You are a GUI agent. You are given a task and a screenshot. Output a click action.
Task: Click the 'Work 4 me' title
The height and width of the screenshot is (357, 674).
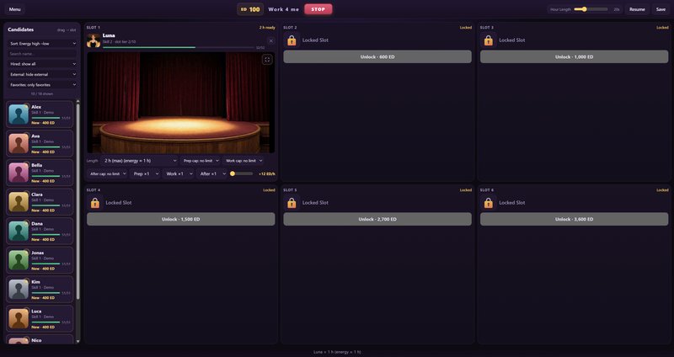pyautogui.click(x=284, y=9)
